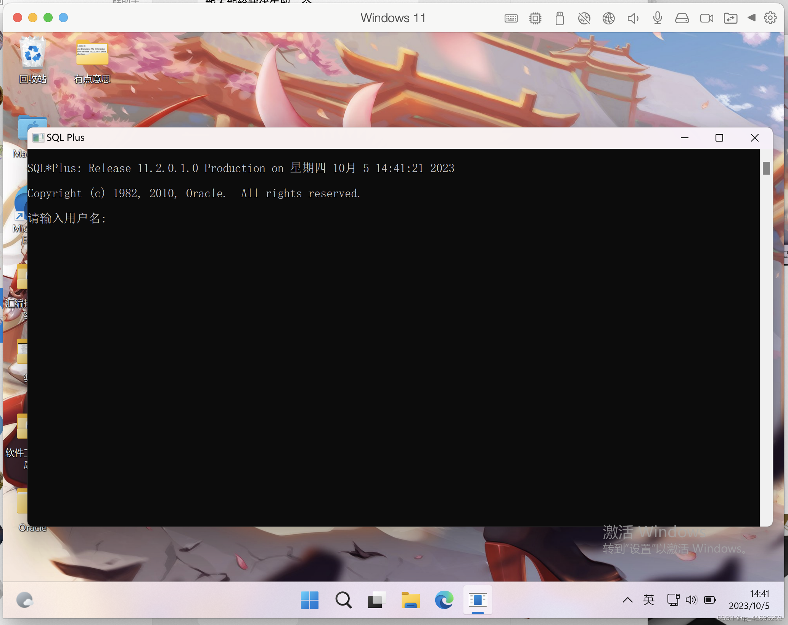Open File Explorer from the taskbar
Screen dimensions: 788x625
(x=410, y=600)
